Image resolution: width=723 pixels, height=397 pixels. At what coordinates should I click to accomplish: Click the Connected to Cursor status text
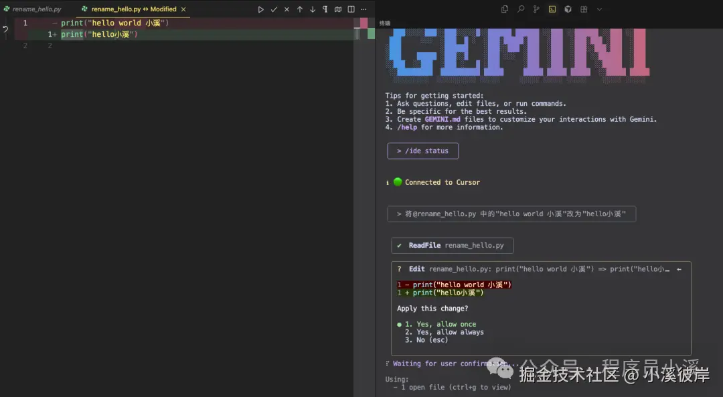(443, 182)
